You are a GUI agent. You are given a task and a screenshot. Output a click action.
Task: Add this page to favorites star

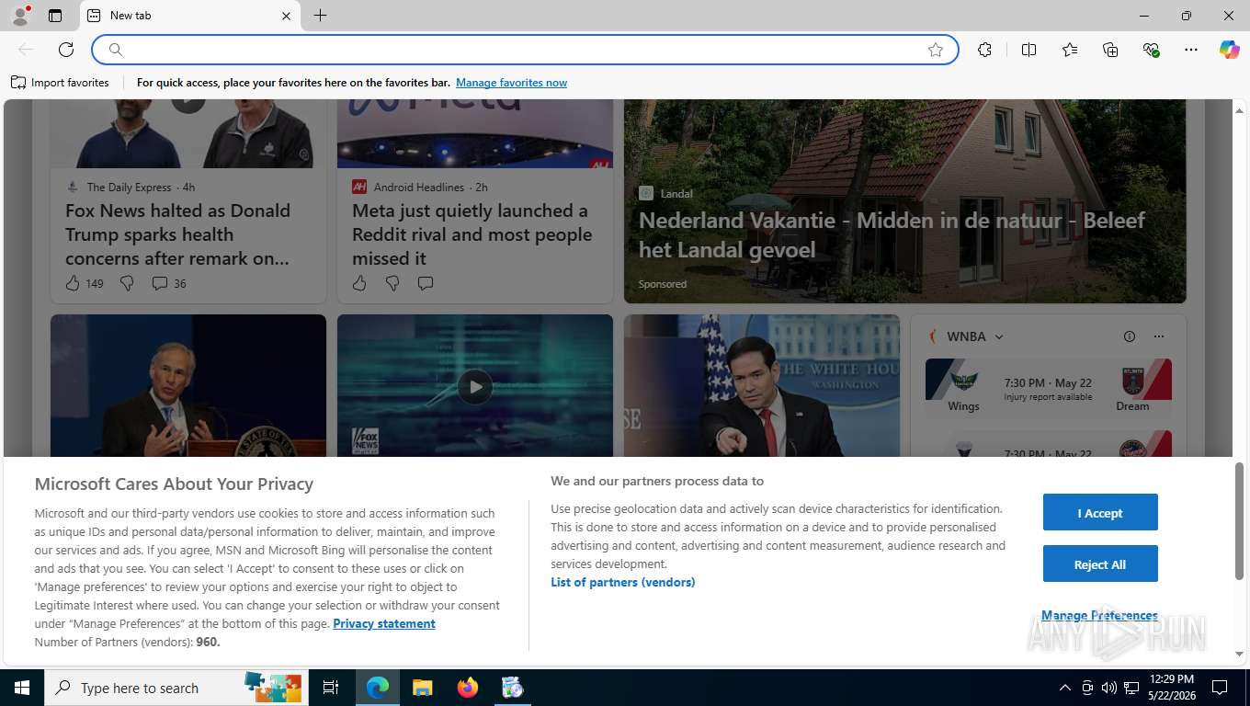936,50
